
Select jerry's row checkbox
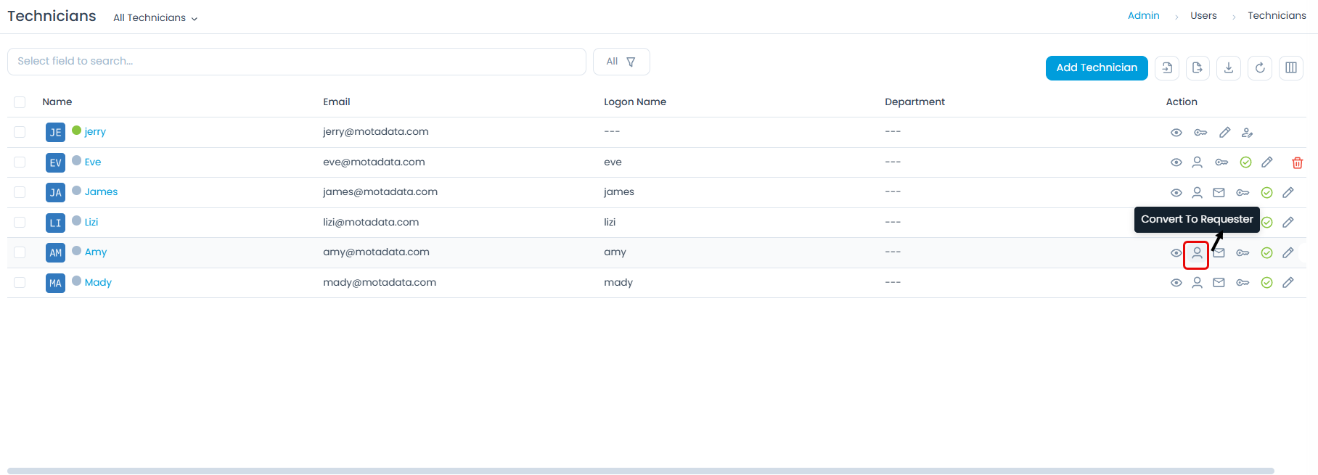[20, 132]
